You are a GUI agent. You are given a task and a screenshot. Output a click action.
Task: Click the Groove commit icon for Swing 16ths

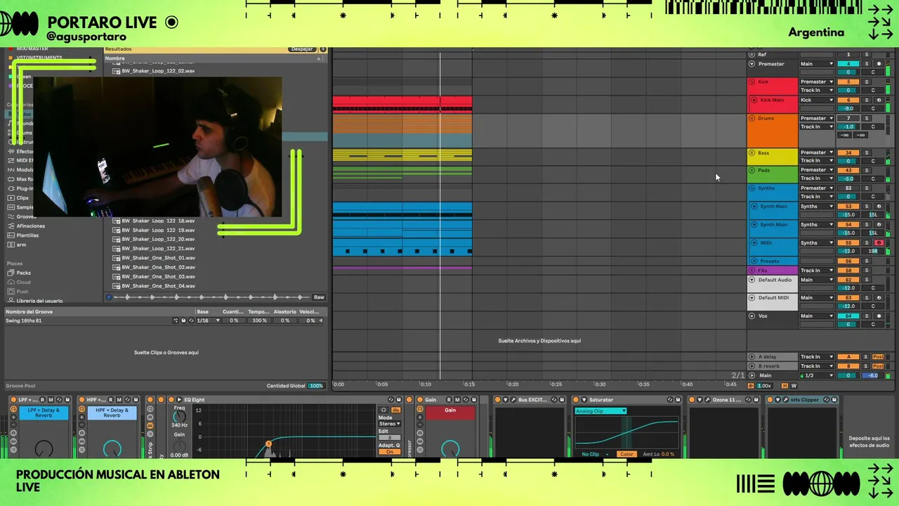(176, 320)
